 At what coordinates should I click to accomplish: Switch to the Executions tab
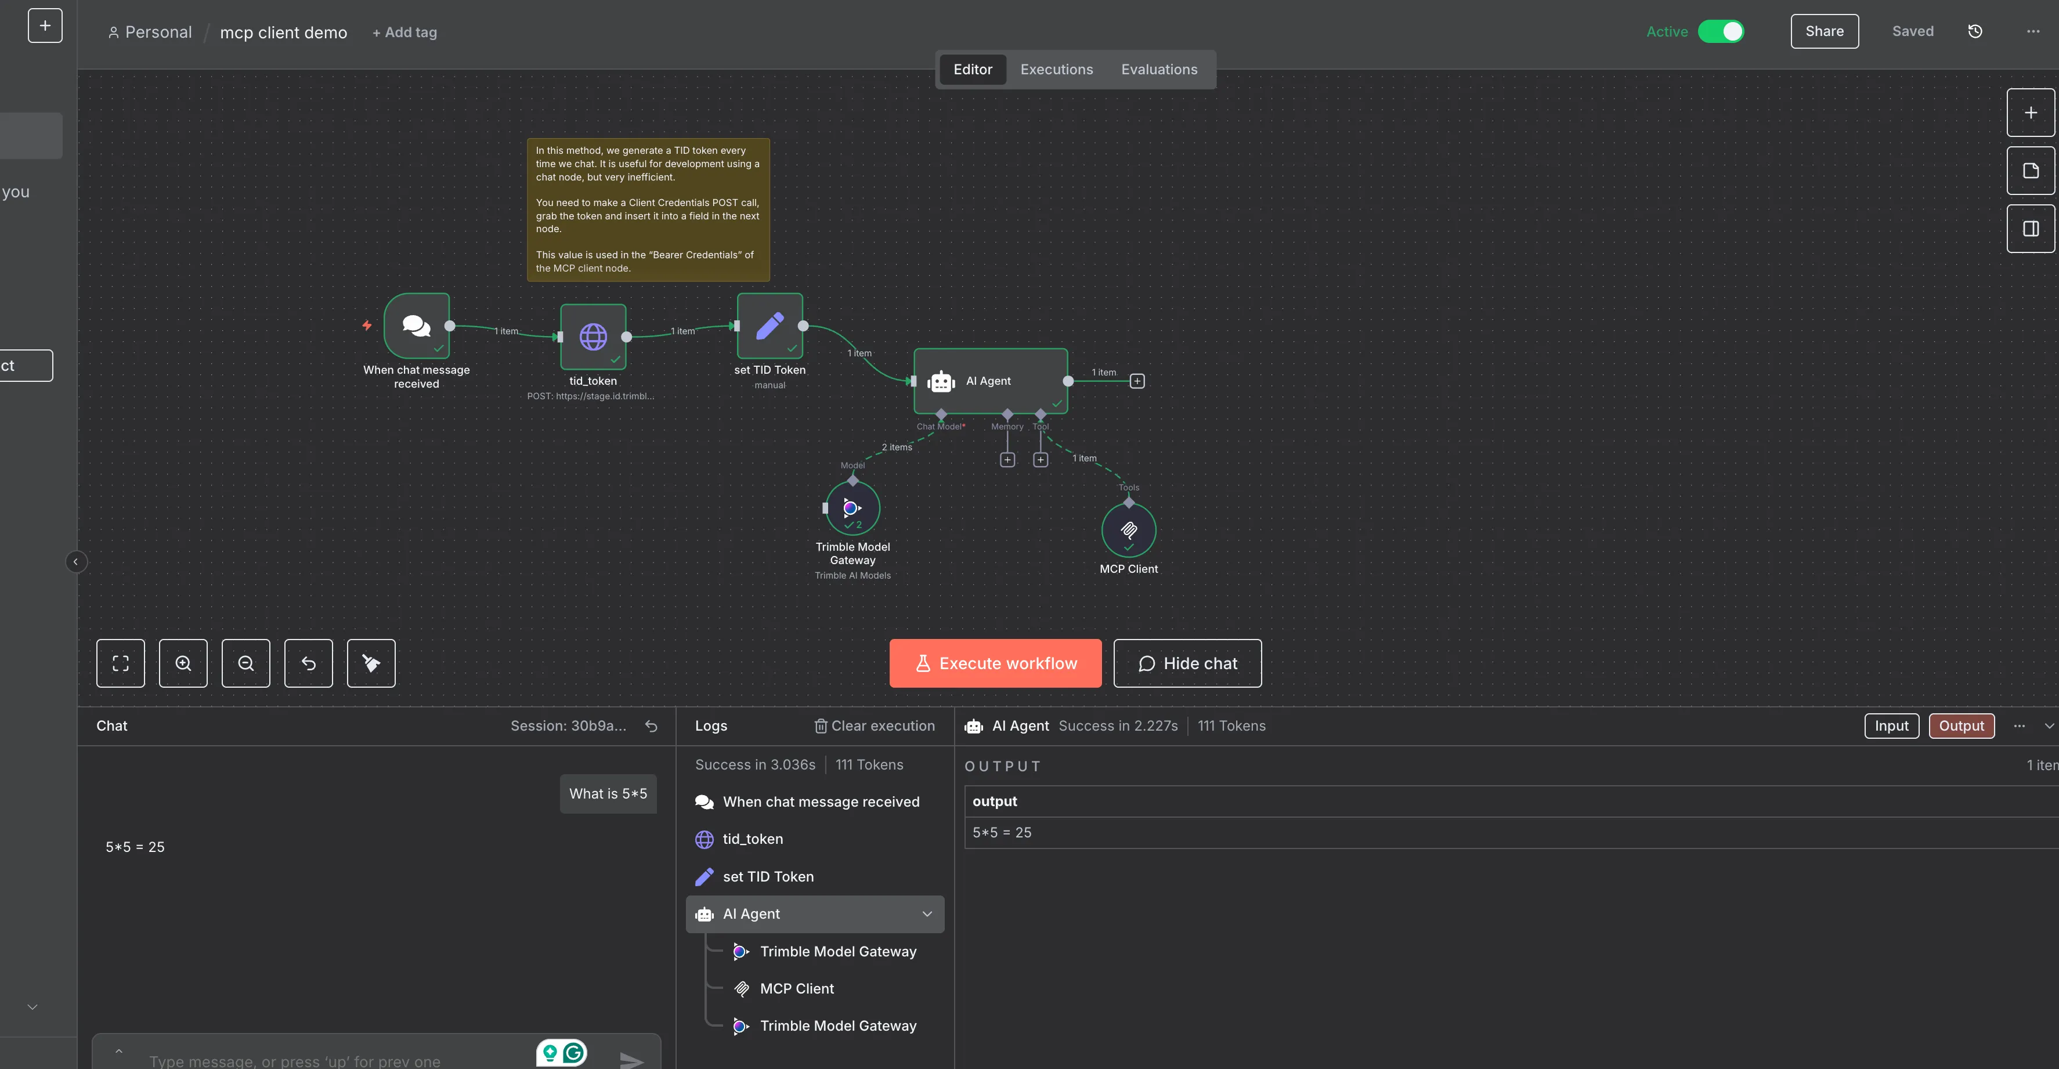[1056, 70]
